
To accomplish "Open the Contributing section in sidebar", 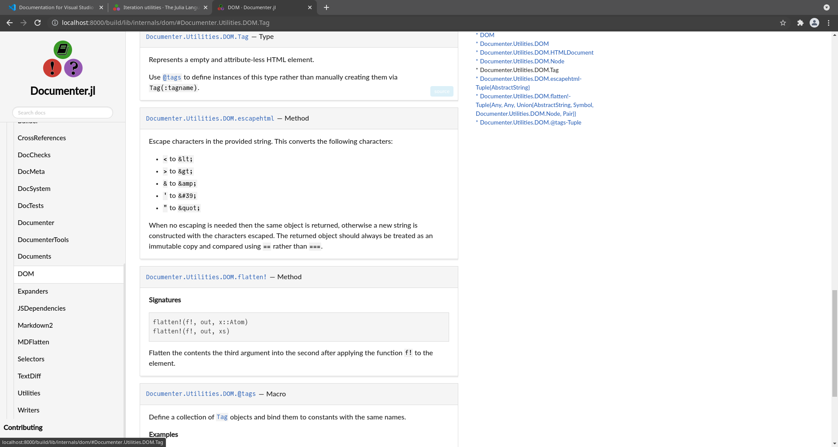I will (23, 428).
